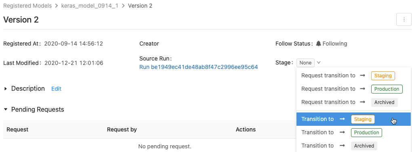Toggle the Following status
412x152 pixels.
pos(332,44)
